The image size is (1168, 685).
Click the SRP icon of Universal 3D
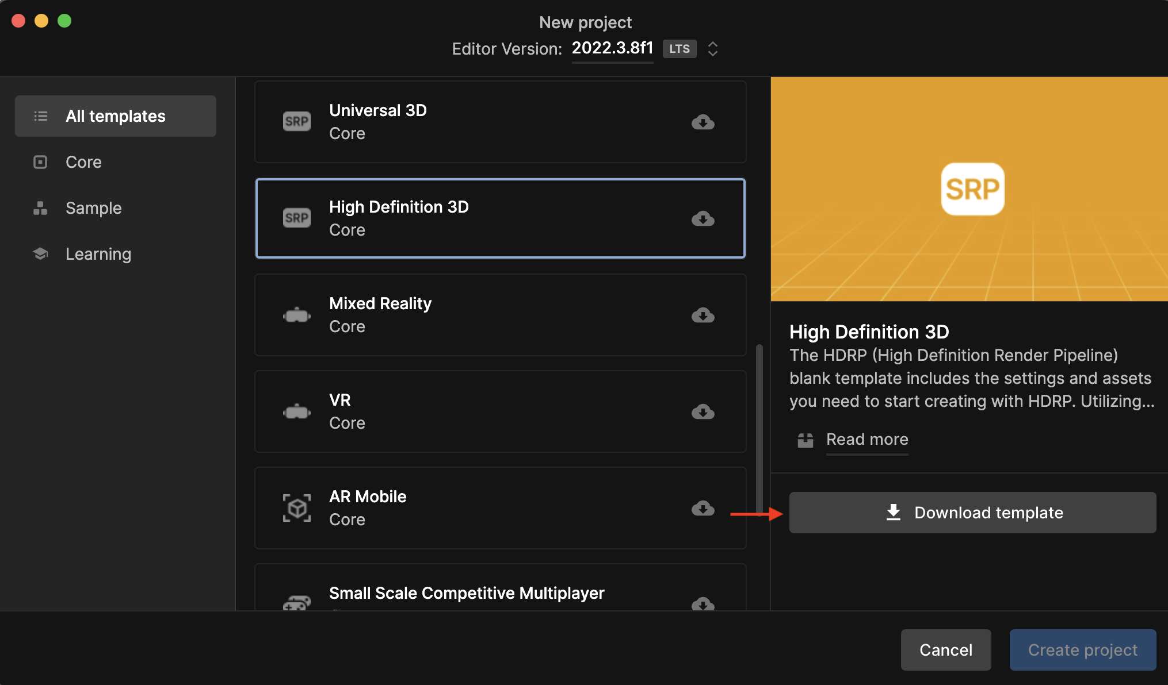tap(297, 121)
